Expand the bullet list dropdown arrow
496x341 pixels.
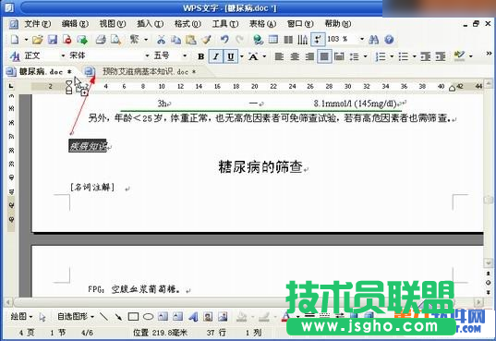pyautogui.click(x=415, y=56)
